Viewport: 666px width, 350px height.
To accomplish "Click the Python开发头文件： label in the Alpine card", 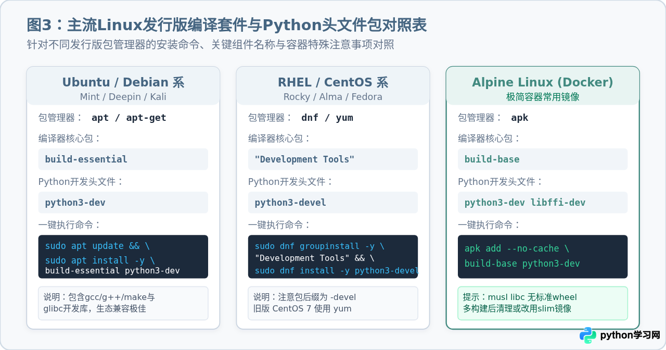I will tap(501, 182).
